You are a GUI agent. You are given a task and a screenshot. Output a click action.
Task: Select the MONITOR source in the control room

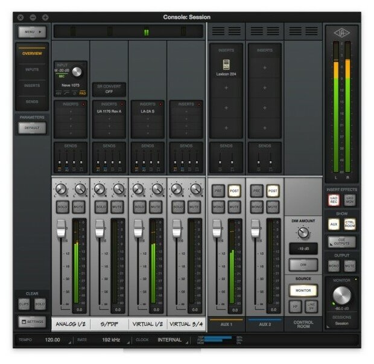tap(303, 290)
